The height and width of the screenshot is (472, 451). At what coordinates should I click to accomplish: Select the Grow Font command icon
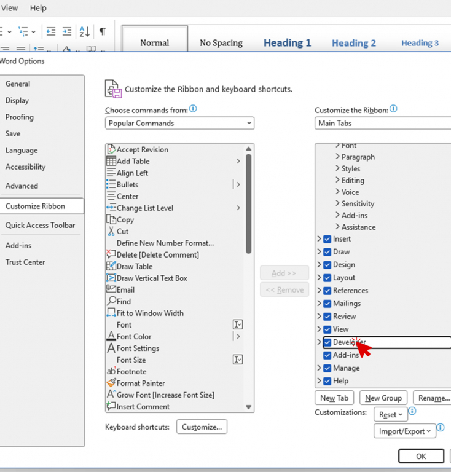tap(111, 395)
